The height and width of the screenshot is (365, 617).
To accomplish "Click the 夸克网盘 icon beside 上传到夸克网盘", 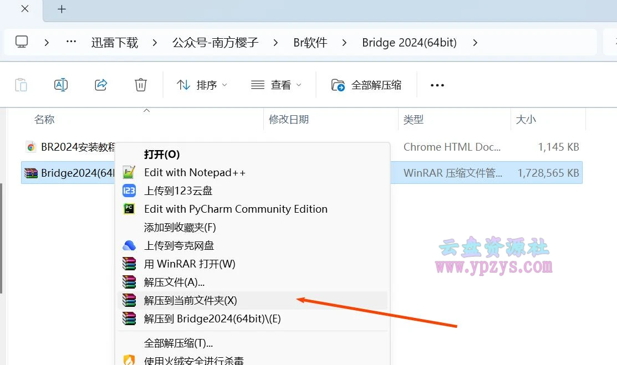I will click(129, 245).
